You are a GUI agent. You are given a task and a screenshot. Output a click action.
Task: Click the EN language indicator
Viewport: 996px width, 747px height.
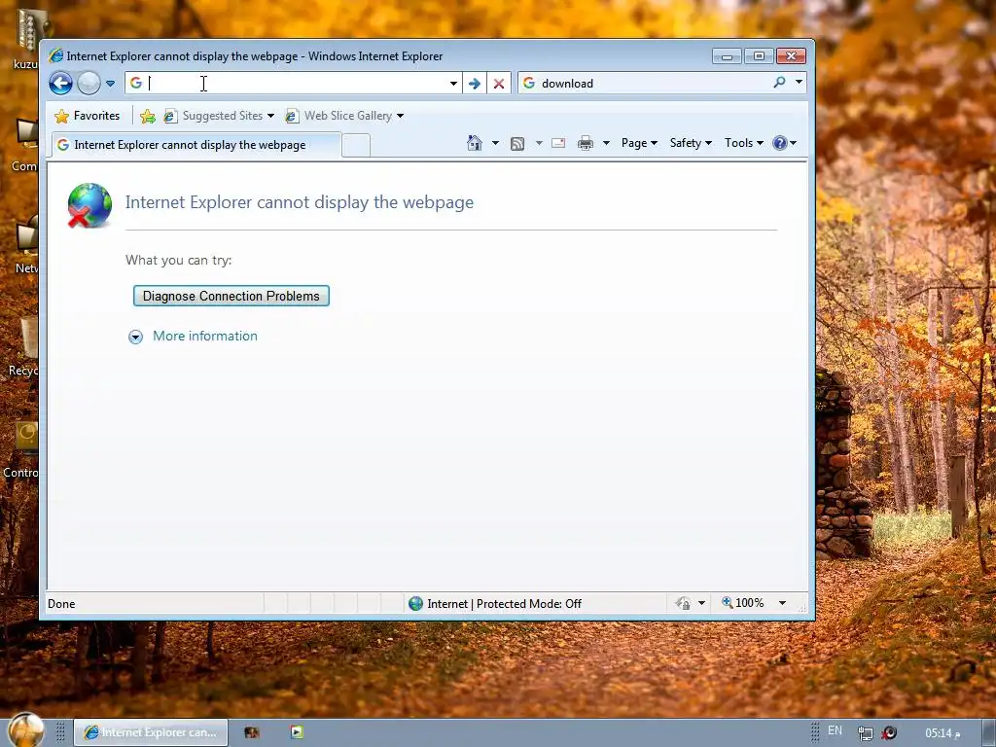pyautogui.click(x=835, y=730)
